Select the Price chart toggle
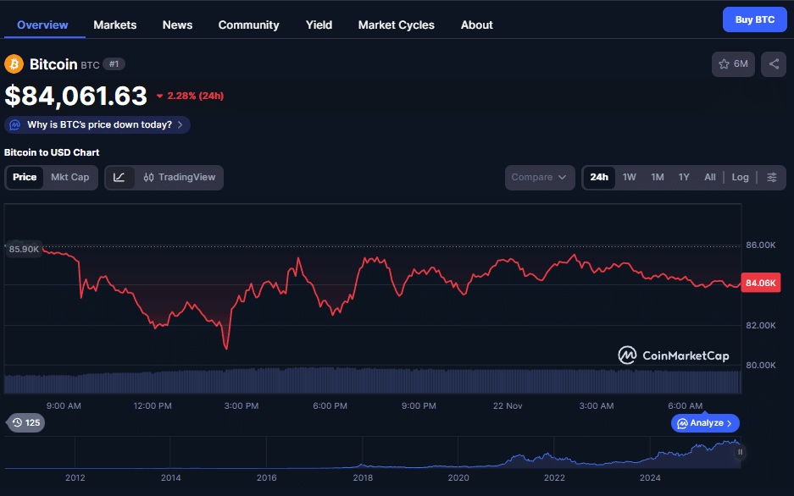Screen dimensions: 794x496 click(x=25, y=178)
